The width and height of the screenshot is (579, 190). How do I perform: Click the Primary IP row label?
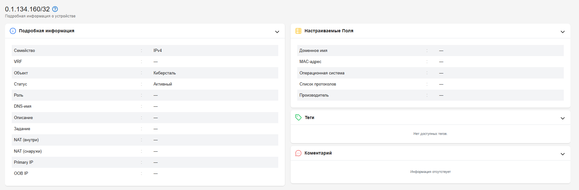(23, 162)
